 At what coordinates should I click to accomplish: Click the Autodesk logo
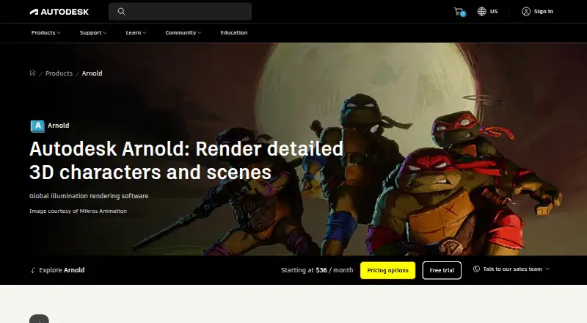tap(59, 12)
